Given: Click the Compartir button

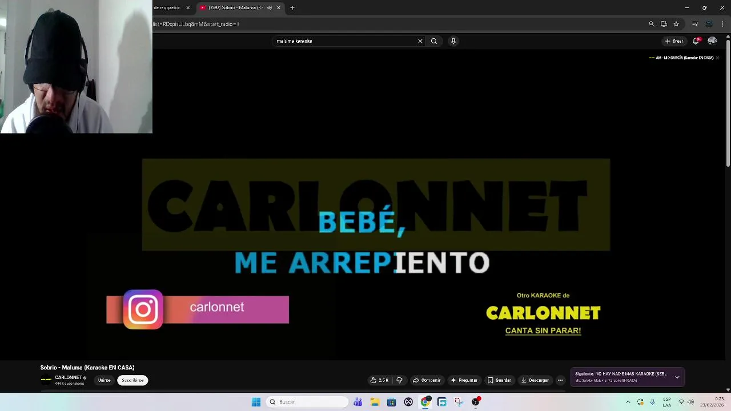Looking at the screenshot, I should (x=427, y=380).
